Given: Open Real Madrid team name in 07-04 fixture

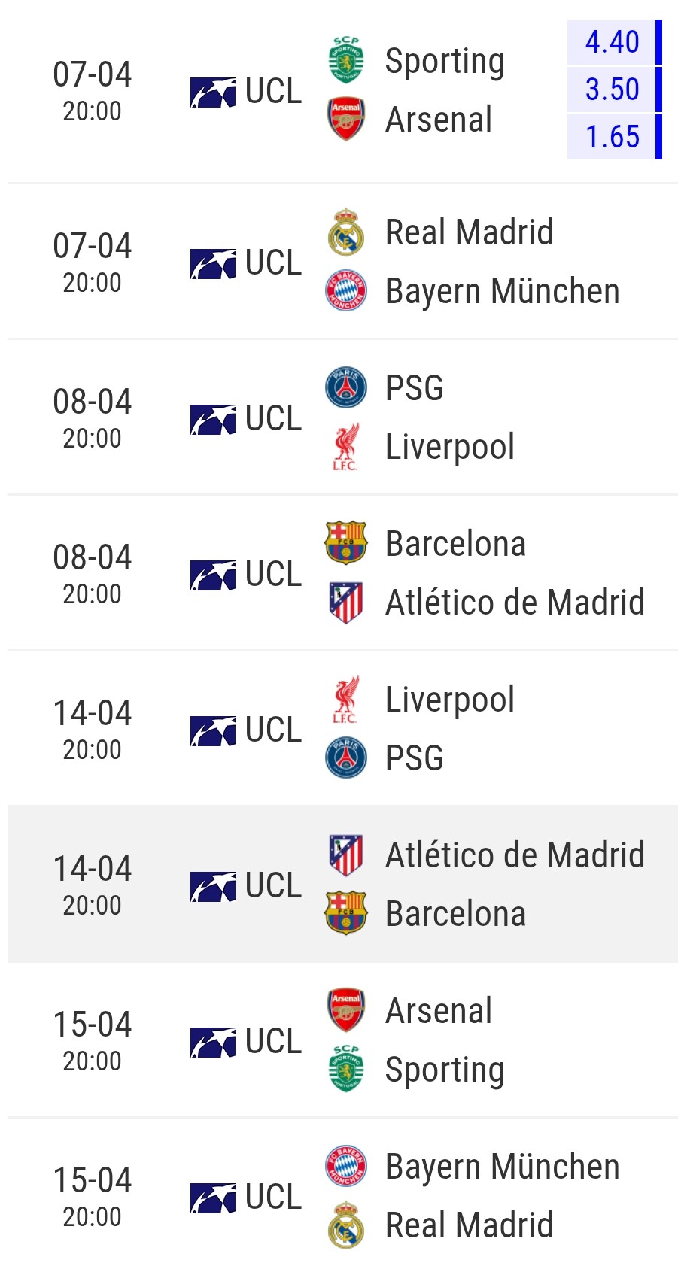Looking at the screenshot, I should pyautogui.click(x=469, y=232).
